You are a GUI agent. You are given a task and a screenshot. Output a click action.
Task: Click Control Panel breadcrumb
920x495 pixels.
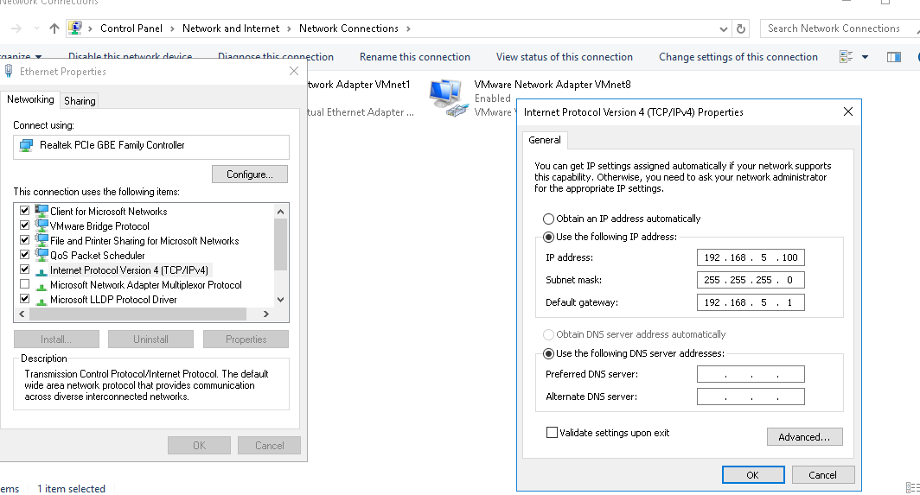[131, 29]
